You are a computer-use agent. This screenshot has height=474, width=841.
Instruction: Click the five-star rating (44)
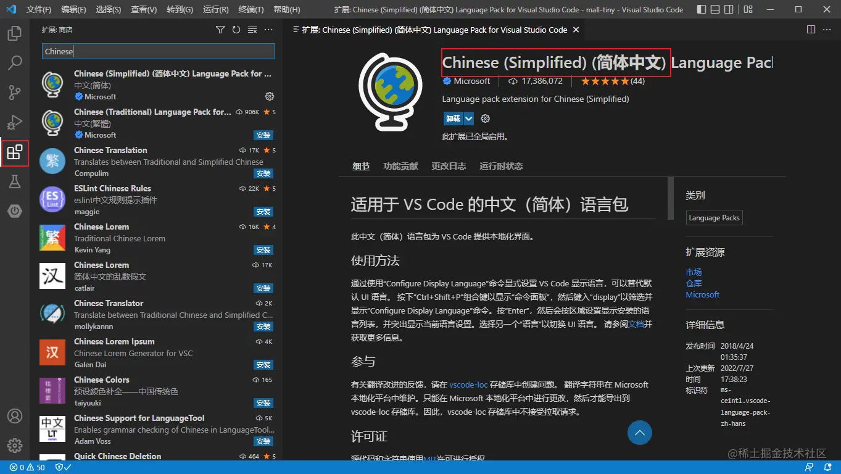pos(612,81)
